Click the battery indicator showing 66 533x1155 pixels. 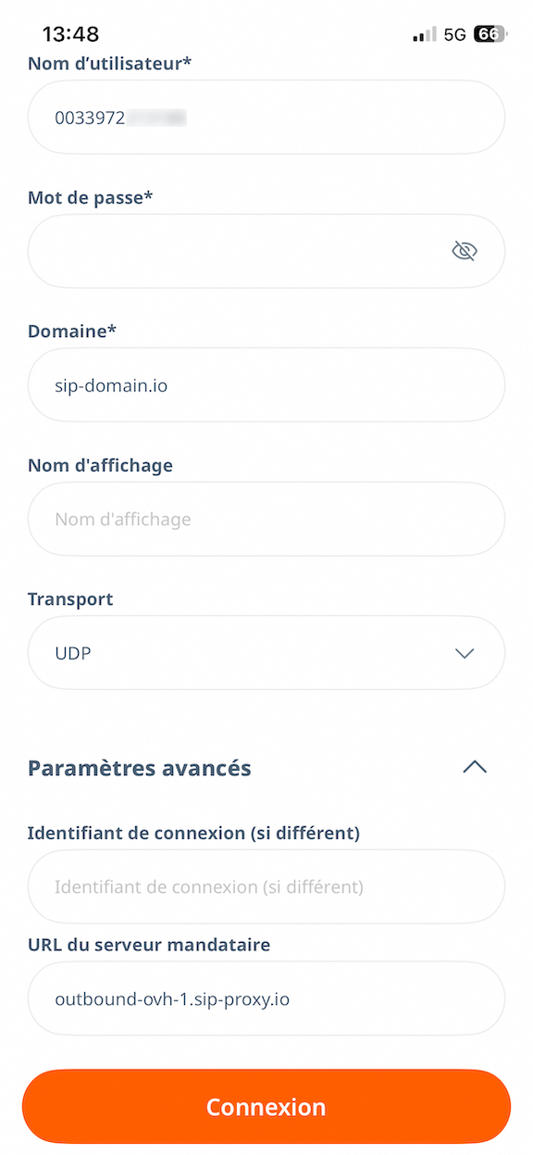coord(491,33)
